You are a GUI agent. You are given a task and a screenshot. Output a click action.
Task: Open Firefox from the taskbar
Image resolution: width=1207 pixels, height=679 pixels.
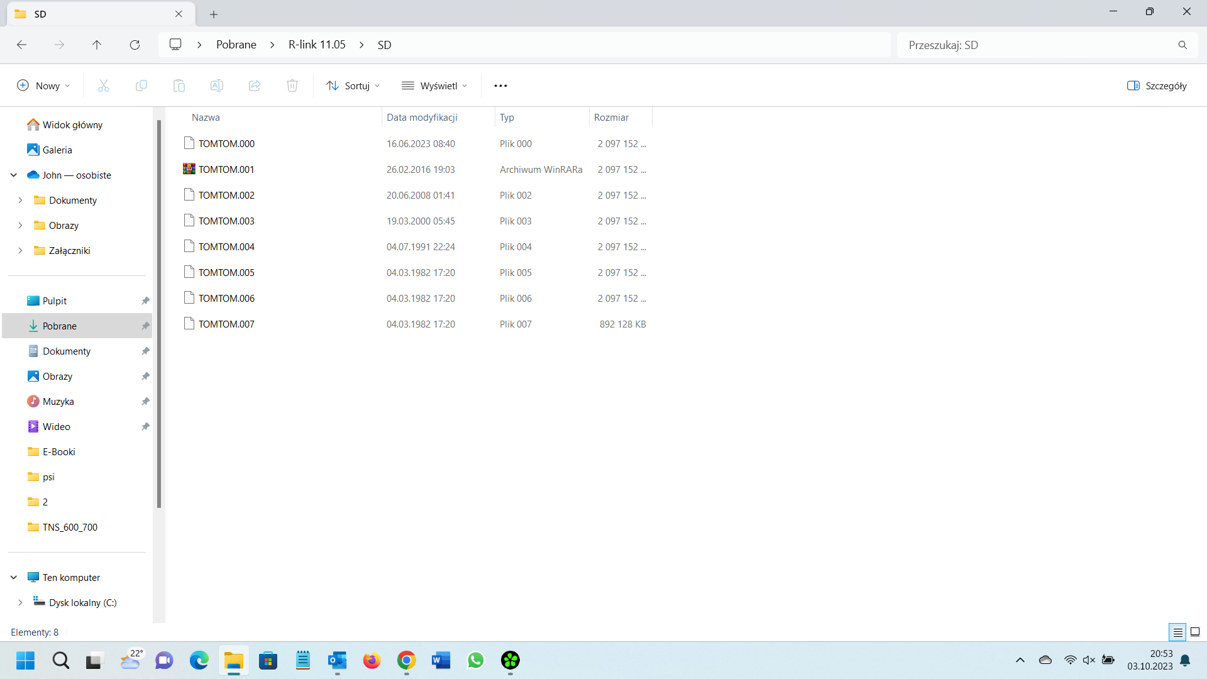point(372,660)
